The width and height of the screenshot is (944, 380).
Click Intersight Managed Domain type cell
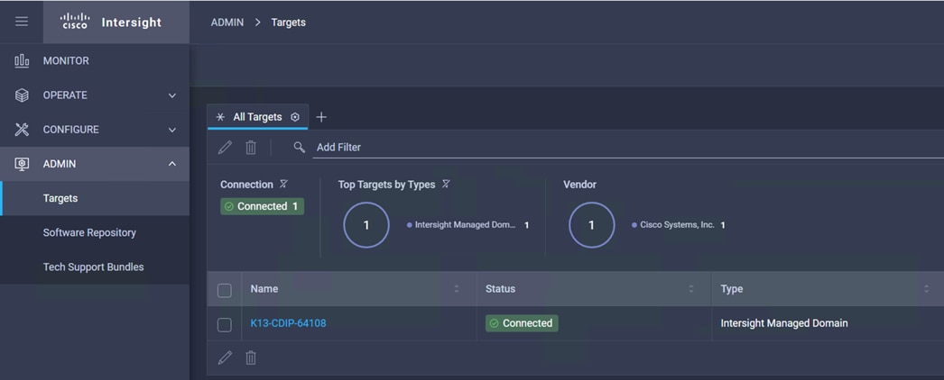(x=784, y=323)
